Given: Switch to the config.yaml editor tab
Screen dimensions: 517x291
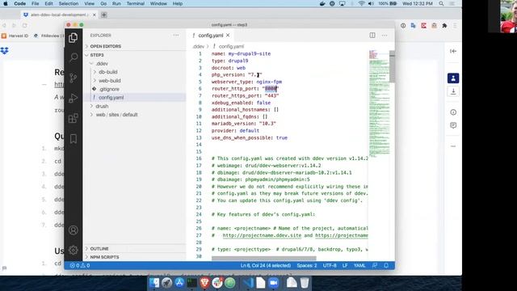Looking at the screenshot, I should [x=211, y=36].
